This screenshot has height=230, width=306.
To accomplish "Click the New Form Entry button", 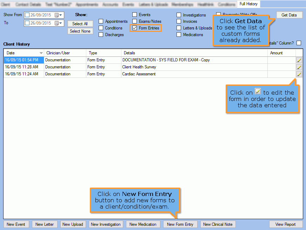I will click(180, 224).
